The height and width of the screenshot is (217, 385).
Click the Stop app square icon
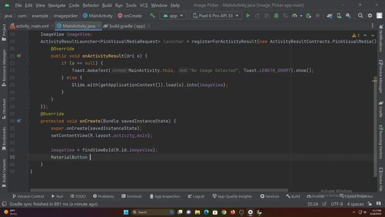point(318,16)
